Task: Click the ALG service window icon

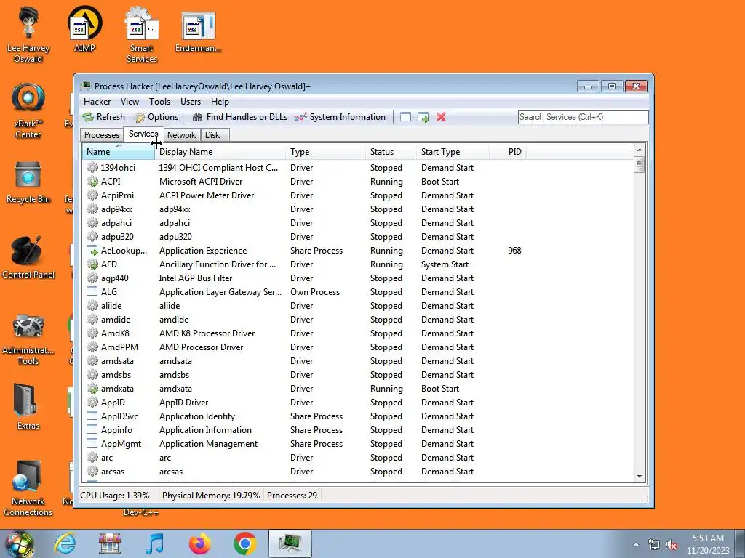Action: pyautogui.click(x=92, y=292)
